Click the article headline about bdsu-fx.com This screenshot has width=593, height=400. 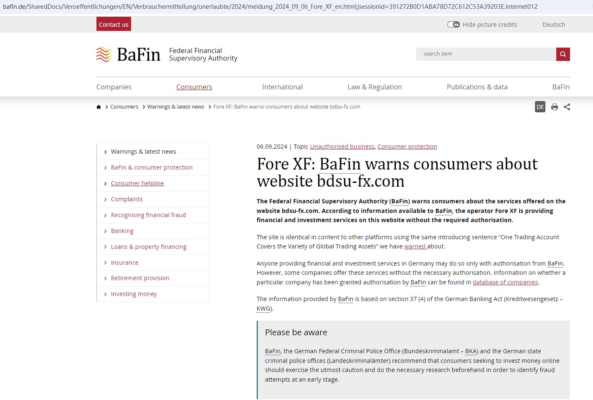click(x=397, y=172)
